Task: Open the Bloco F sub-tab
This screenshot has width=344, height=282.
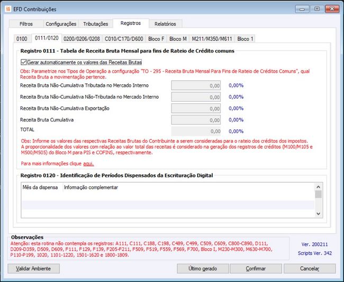Action: tap(156, 39)
